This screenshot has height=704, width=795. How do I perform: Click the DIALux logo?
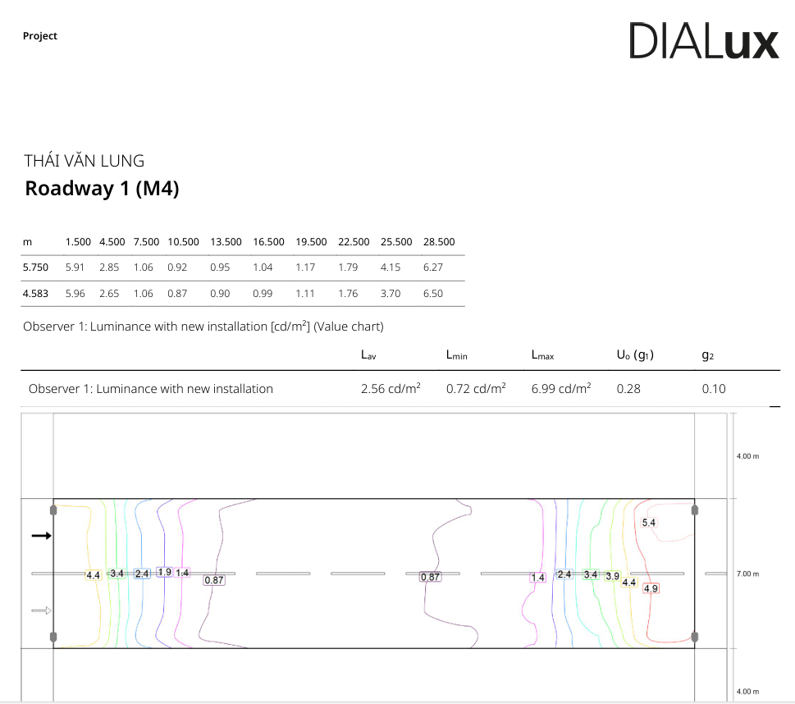(703, 41)
